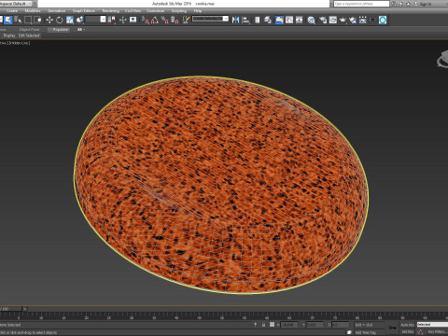Toggle Auto Key button
This screenshot has height=336, width=448.
point(407,325)
